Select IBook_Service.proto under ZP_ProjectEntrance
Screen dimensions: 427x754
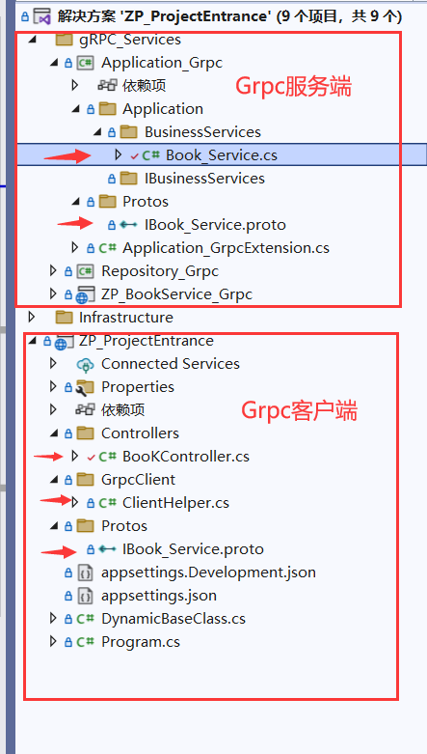(x=193, y=548)
